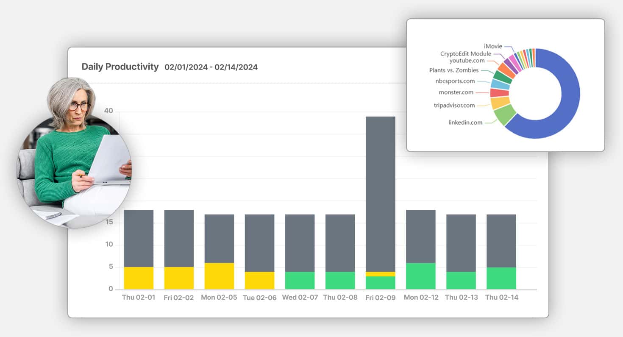Select the gray bar segment for Fri 02-02
This screenshot has height=337, width=623.
[179, 238]
